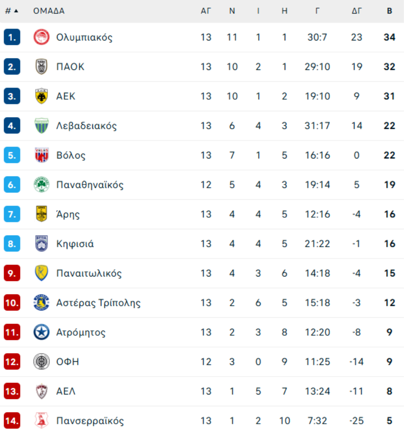Click the Λεβαδειακός green striped crest

[x=41, y=126]
